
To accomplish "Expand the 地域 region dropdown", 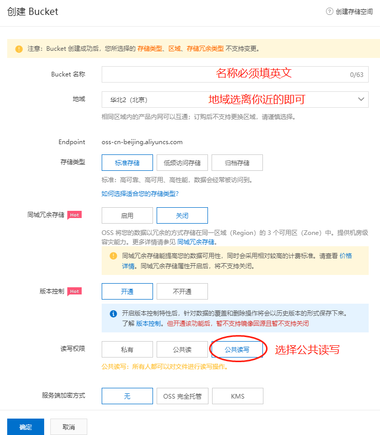I will (361, 99).
